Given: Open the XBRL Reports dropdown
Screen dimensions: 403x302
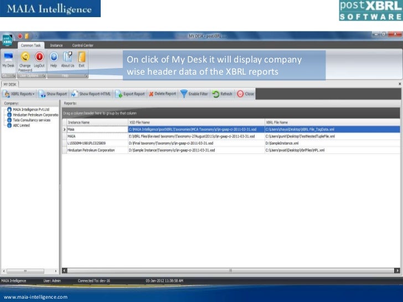Looking at the screenshot, I should [19, 94].
